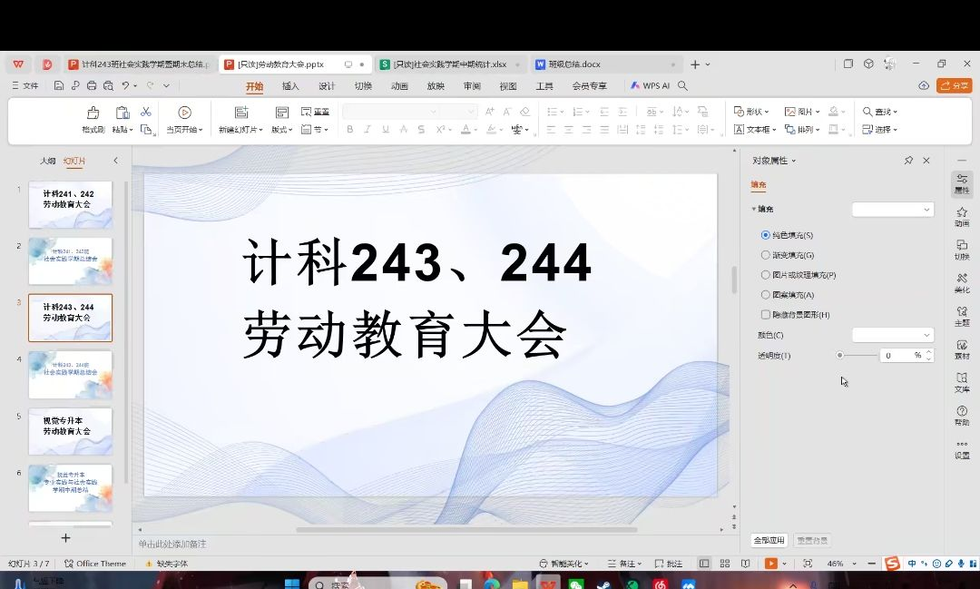Click the New Slide (新建幻灯片) icon
This screenshot has width=980, height=589.
pos(240,113)
